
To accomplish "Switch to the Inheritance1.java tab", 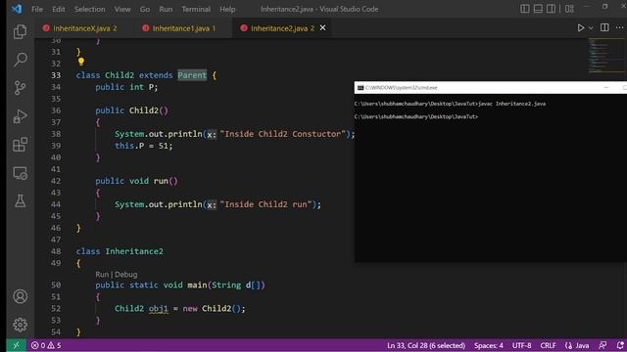I will 184,28.
